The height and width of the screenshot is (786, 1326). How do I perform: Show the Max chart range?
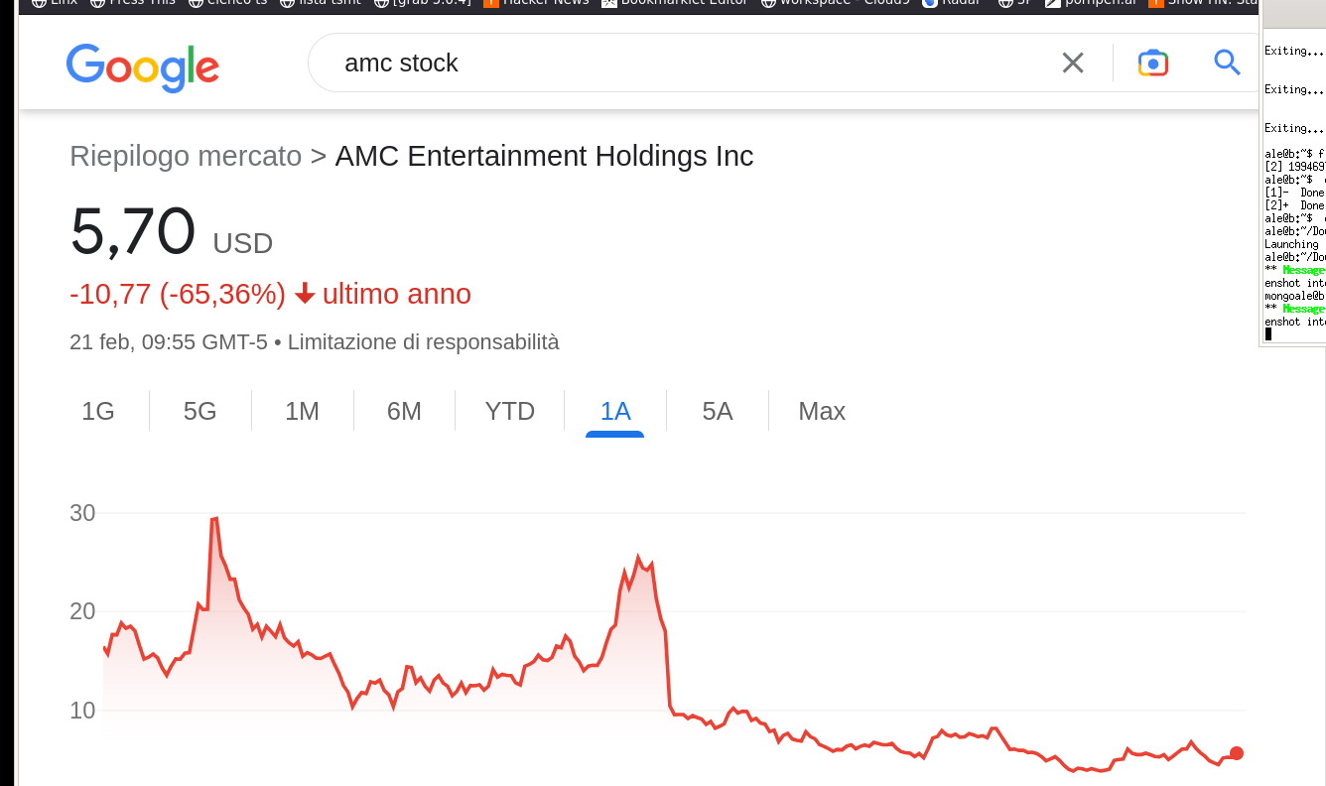click(822, 411)
